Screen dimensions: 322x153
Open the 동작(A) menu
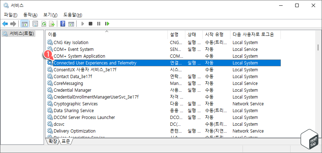point(30,15)
